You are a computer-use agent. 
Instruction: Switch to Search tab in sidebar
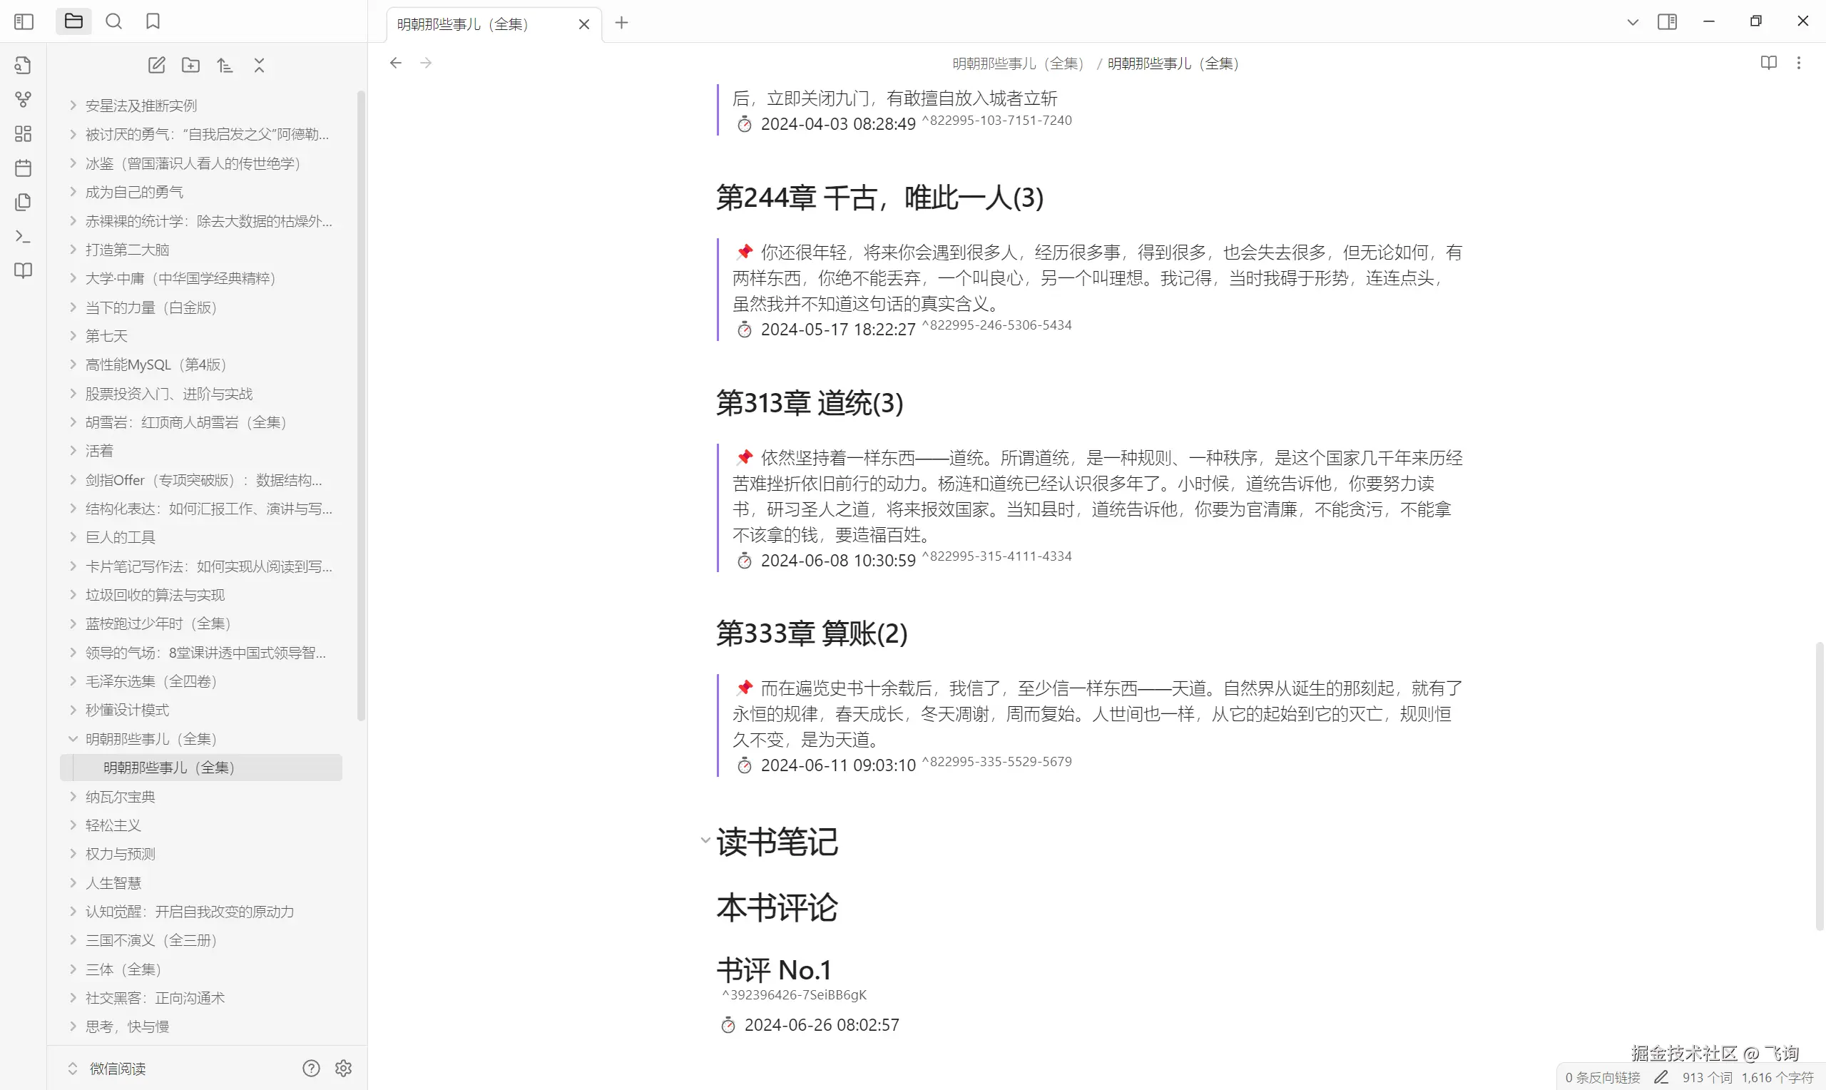(x=114, y=21)
